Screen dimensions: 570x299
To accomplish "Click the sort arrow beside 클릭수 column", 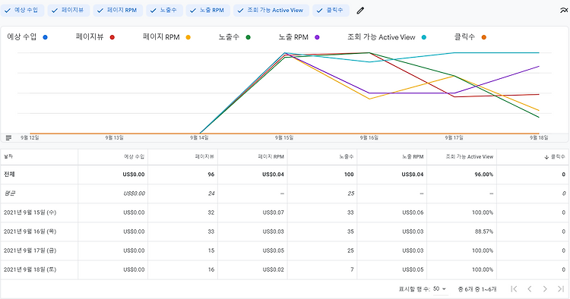I will point(546,157).
